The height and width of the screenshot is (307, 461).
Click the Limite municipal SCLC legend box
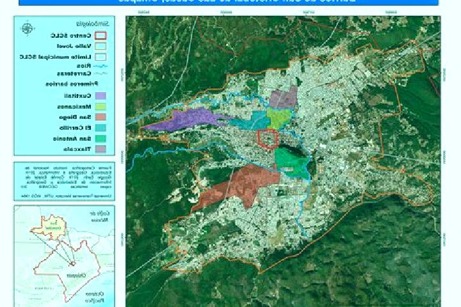101,57
